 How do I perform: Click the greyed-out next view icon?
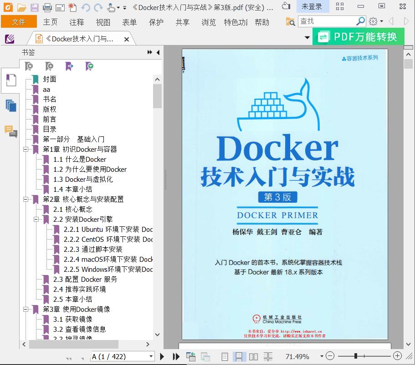pyautogui.click(x=205, y=357)
